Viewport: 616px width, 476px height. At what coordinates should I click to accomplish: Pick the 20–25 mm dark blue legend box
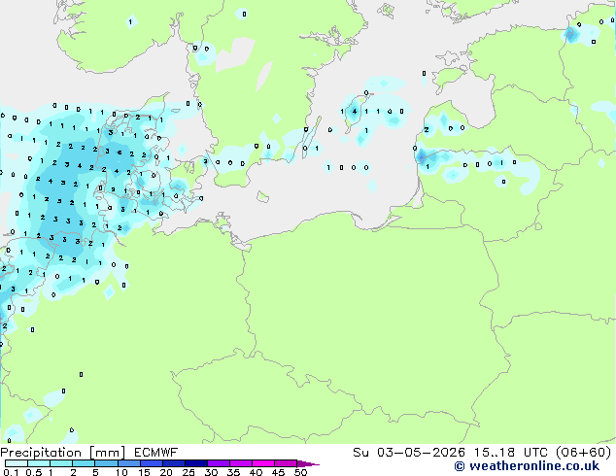tap(174, 463)
